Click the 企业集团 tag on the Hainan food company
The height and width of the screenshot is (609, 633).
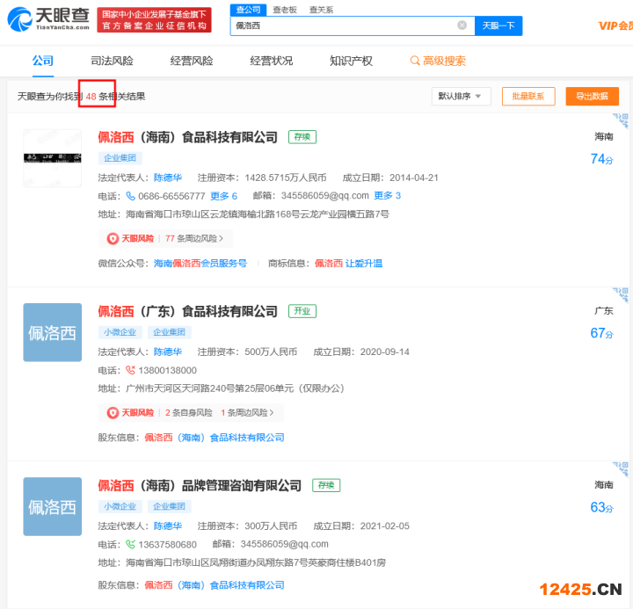pos(120,158)
